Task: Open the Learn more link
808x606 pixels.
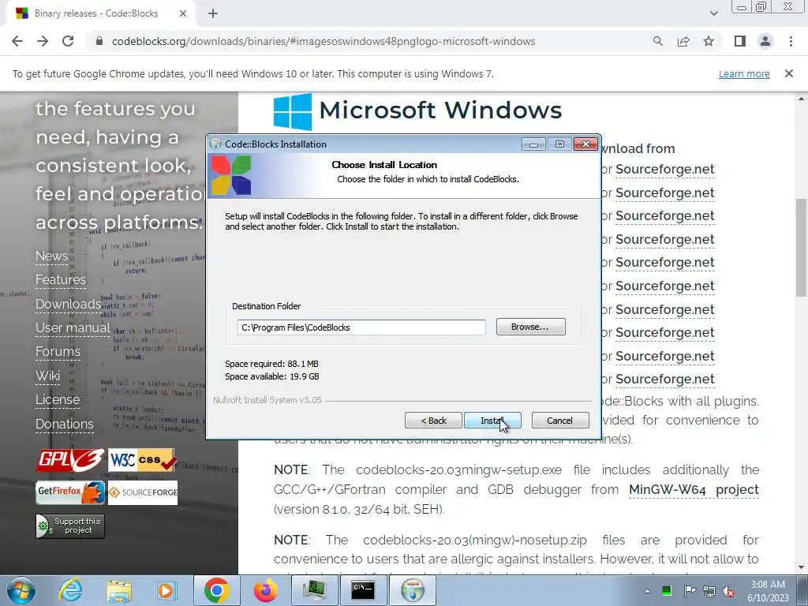Action: pyautogui.click(x=744, y=73)
